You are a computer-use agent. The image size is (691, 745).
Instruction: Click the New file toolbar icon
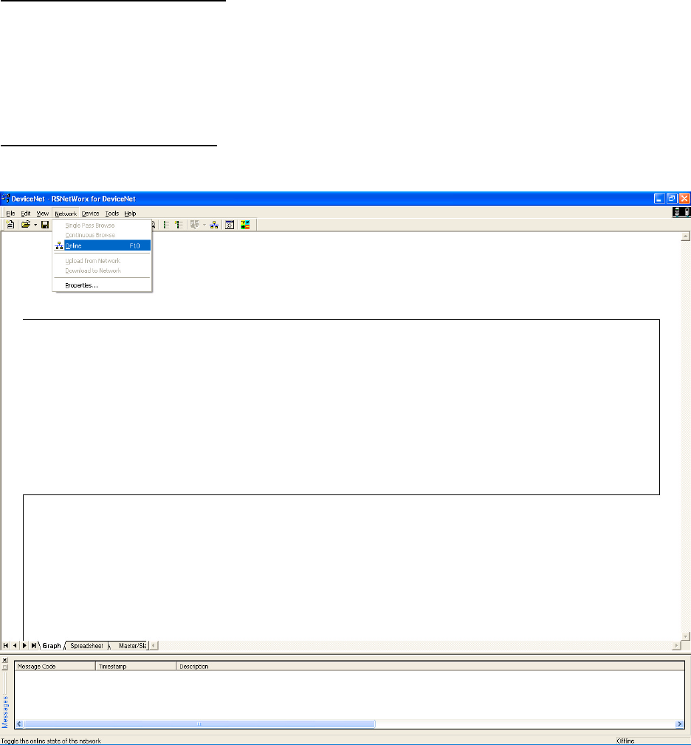pos(10,225)
